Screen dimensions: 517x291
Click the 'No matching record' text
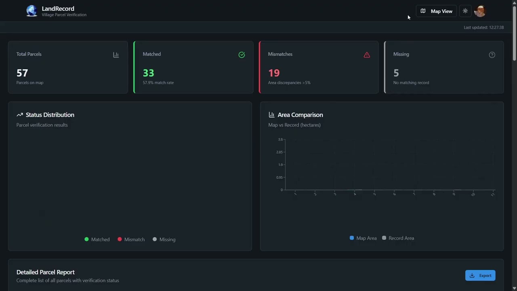point(411,82)
